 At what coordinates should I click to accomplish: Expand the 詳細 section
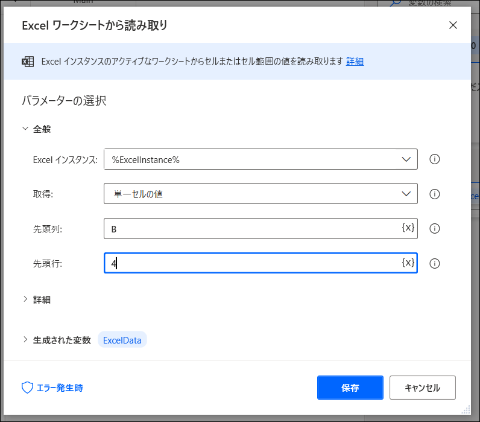click(x=25, y=299)
